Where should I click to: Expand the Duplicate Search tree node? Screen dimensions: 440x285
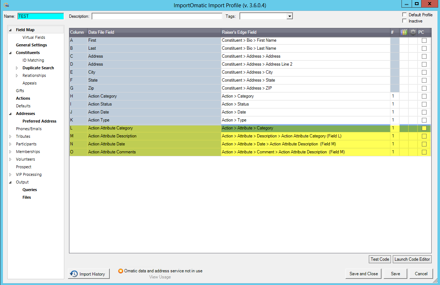tap(17, 68)
